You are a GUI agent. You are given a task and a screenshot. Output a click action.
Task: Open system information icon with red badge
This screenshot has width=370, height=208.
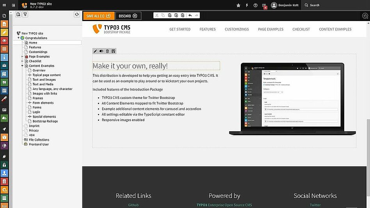click(x=264, y=6)
